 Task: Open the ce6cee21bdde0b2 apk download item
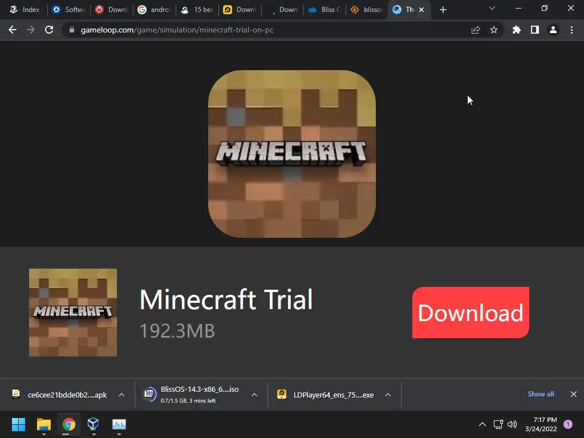59,395
